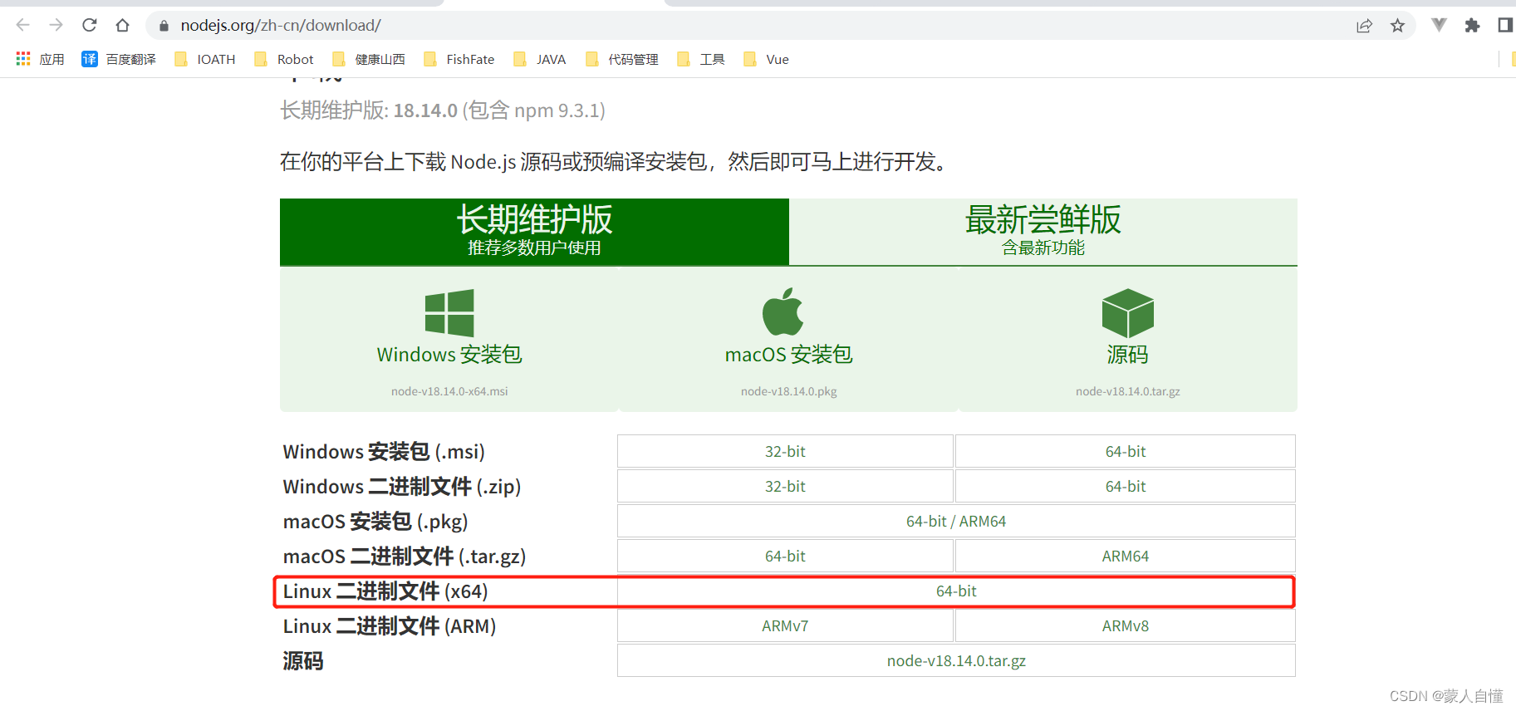Viewport: 1516px width, 711px height.
Task: Open the 工具 bookmark folder
Action: pos(700,59)
